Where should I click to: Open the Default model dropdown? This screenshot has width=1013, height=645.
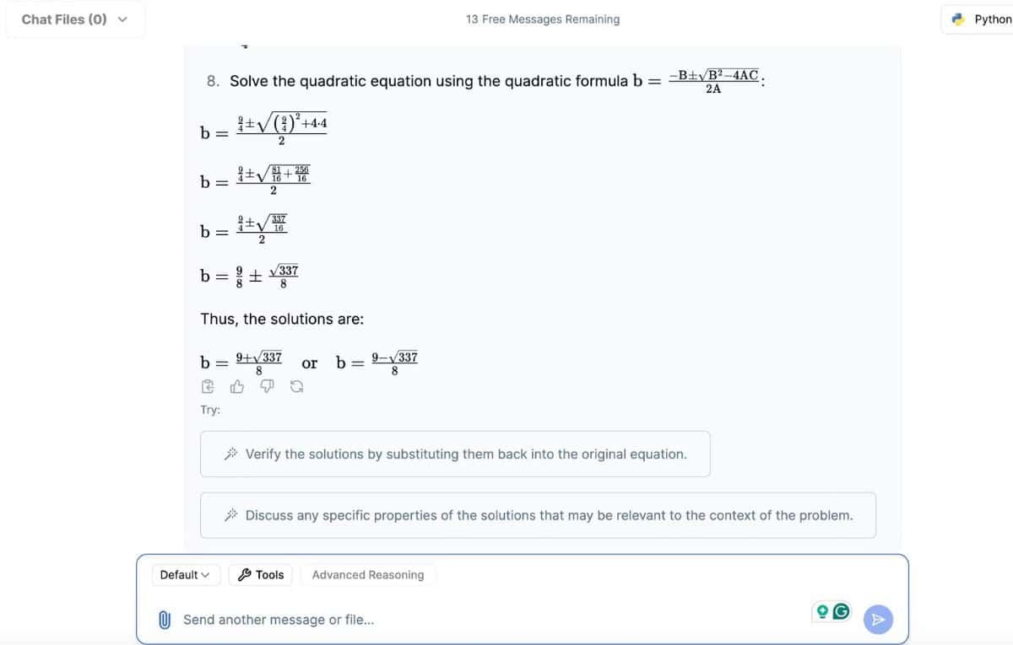click(185, 575)
